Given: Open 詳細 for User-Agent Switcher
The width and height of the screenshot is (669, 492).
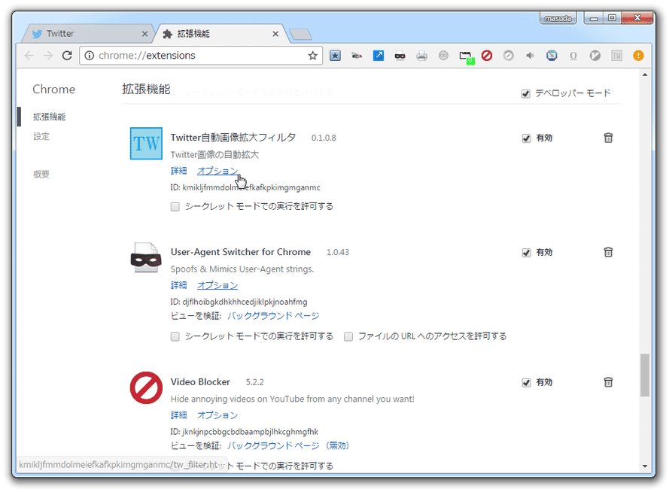Looking at the screenshot, I should pos(179,285).
